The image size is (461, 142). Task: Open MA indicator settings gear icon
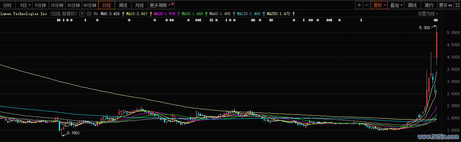coord(89,14)
